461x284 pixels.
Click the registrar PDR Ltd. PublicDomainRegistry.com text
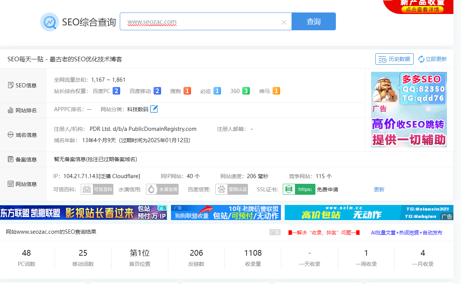pyautogui.click(x=143, y=129)
